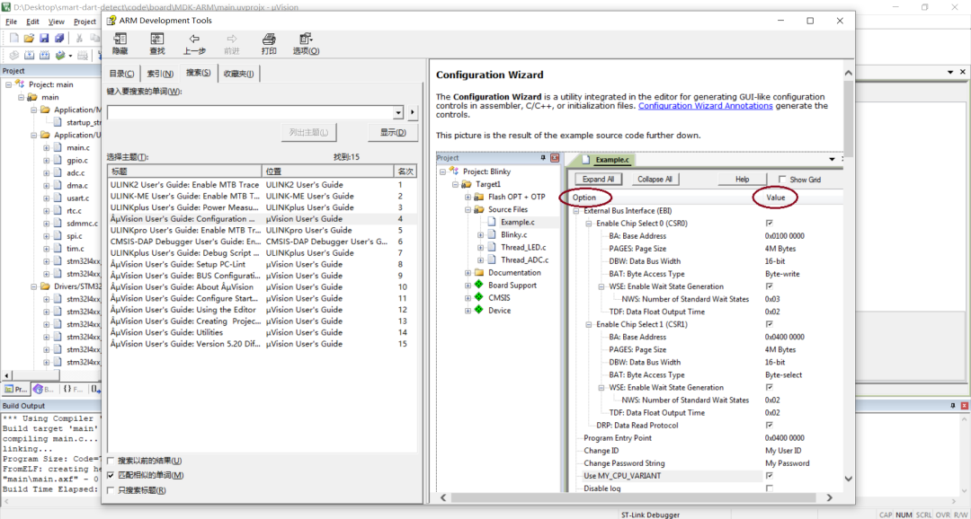The image size is (971, 519).
Task: Click the Save icon in µVision toolbar
Action: click(44, 39)
